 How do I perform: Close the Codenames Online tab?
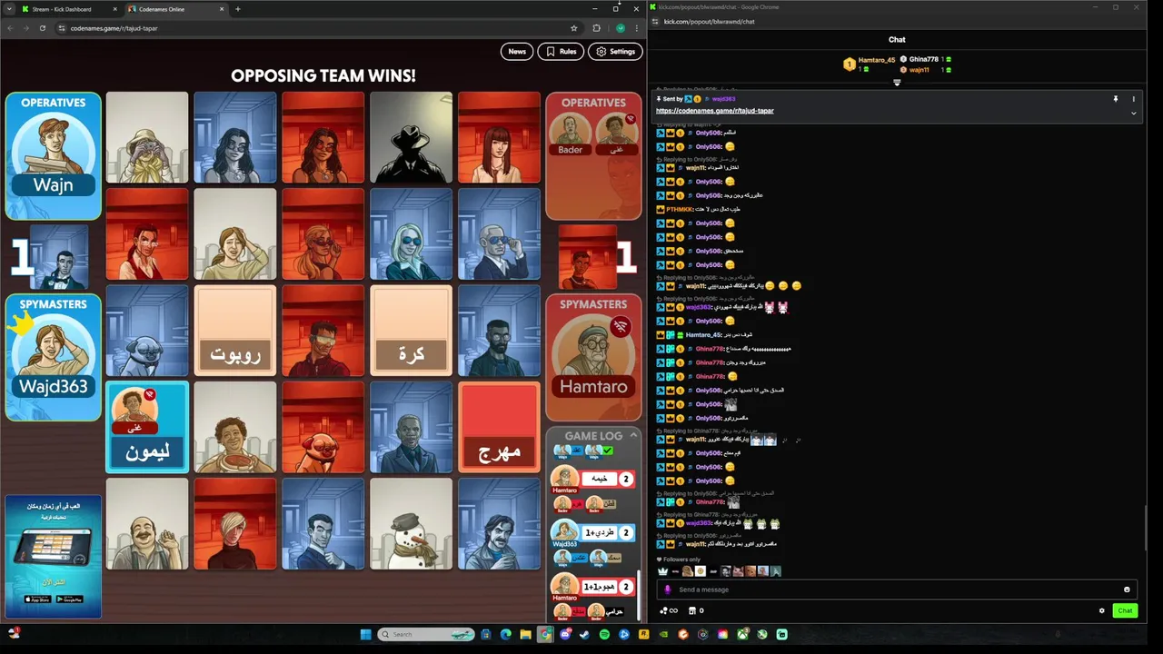222,9
